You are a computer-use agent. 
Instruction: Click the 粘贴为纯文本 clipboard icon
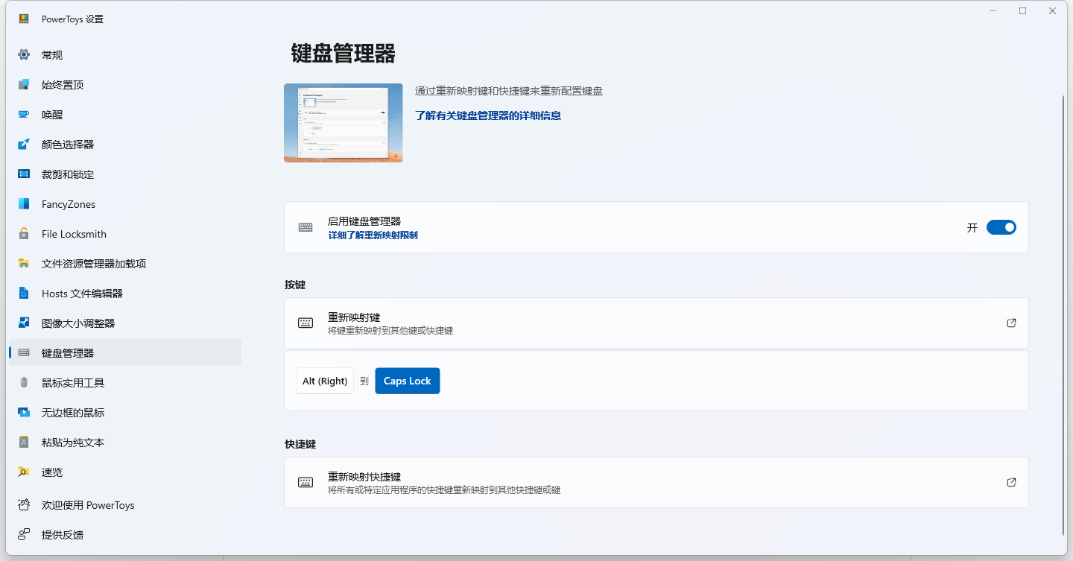(x=24, y=442)
